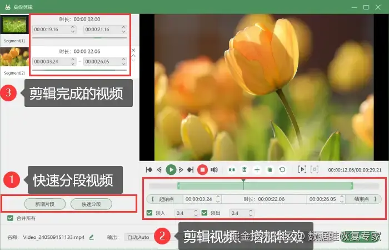Uncheck the 合并所有 checkbox

[x=10, y=218]
